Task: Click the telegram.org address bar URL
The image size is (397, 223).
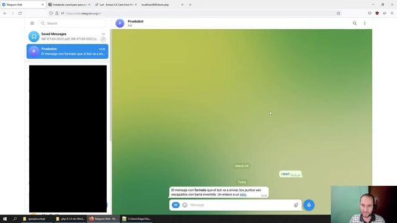Action: (x=84, y=14)
